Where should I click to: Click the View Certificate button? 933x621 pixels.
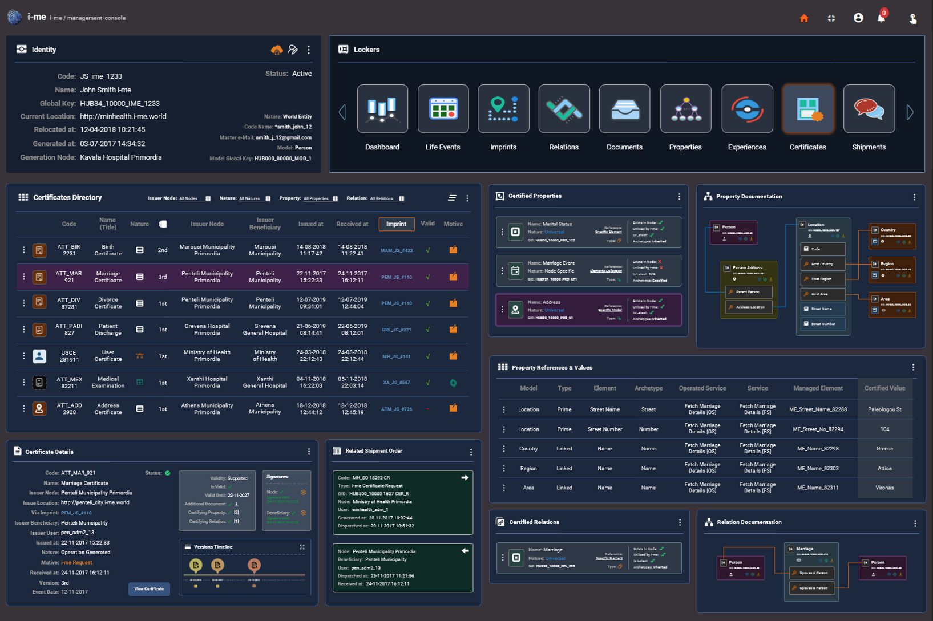tap(149, 588)
